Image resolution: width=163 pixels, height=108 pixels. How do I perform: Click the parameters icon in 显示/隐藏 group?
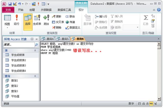tap(153, 16)
